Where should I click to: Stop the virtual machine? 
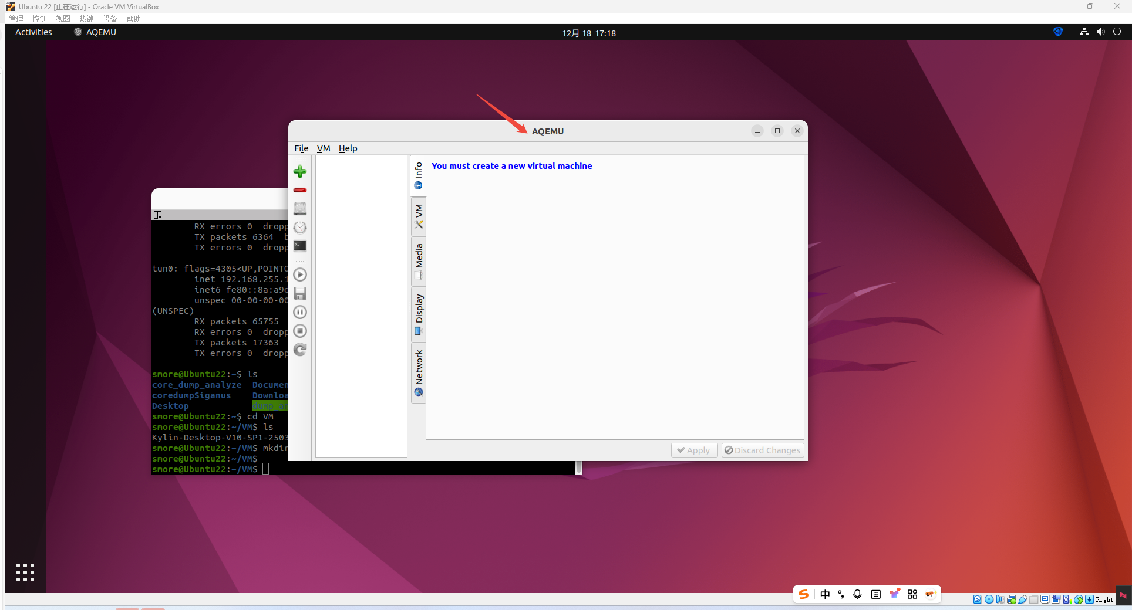coord(300,331)
